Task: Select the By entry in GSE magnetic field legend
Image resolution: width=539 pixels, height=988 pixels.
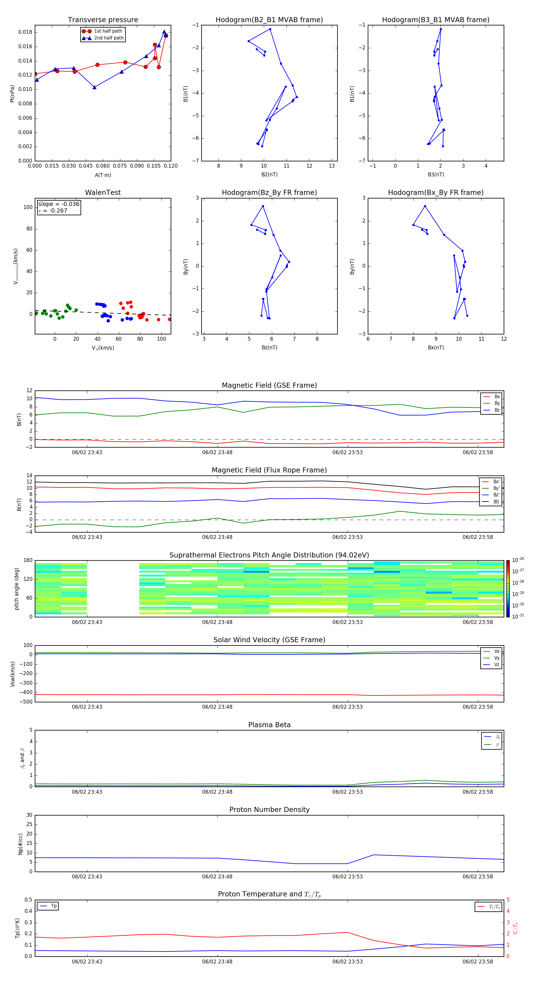Action: (x=491, y=403)
